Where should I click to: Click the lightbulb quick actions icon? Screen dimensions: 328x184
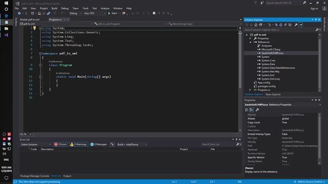coord(34,28)
